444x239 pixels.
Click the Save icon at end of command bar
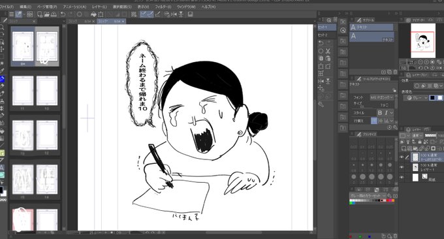coord(190,14)
